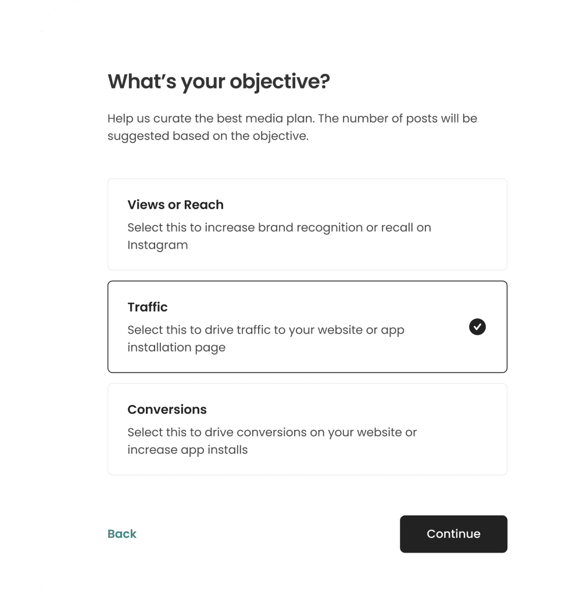Click the "Views or Reach" title text
The image size is (562, 595).
tap(176, 205)
